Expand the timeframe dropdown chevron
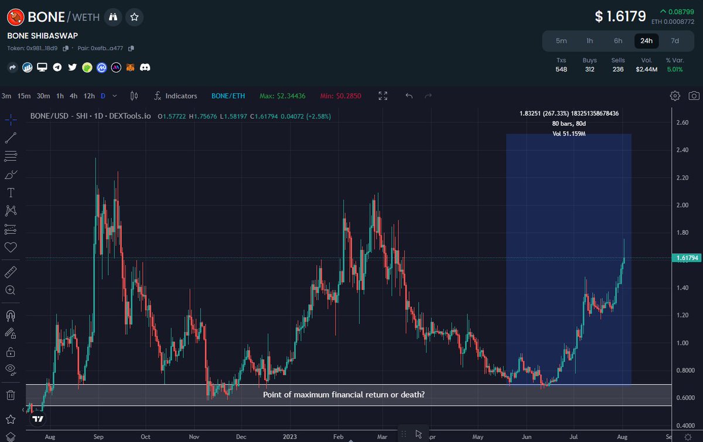Image resolution: width=703 pixels, height=442 pixels. (115, 95)
